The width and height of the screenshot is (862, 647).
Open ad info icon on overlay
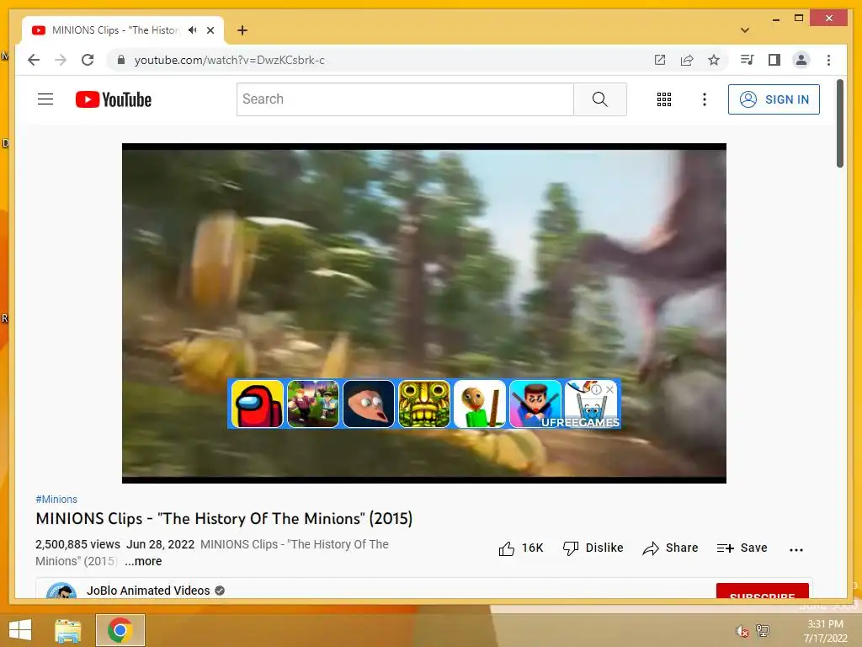pyautogui.click(x=597, y=389)
